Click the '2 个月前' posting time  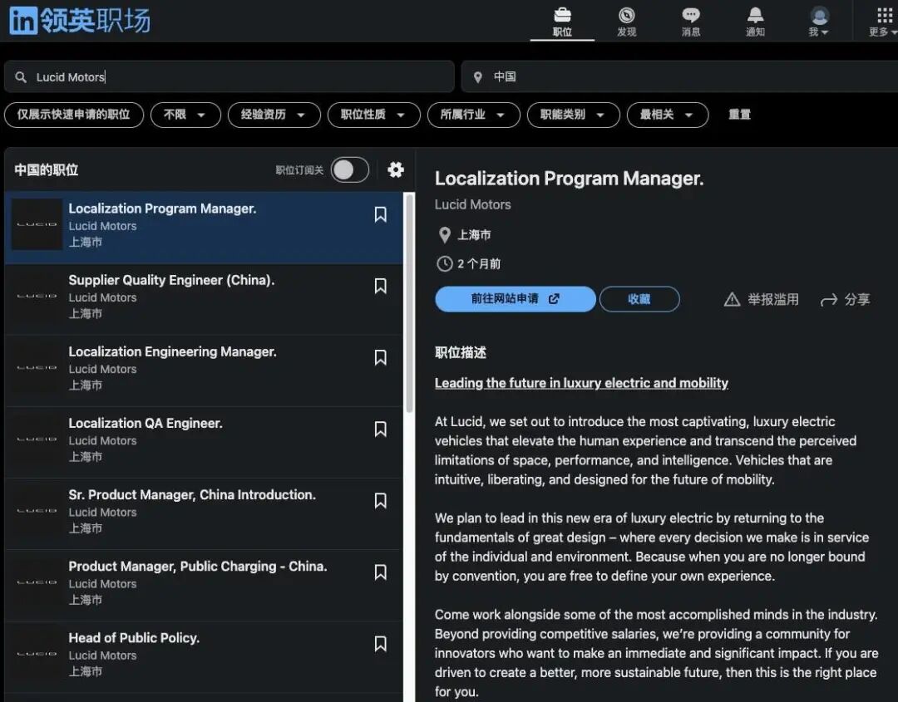479,263
